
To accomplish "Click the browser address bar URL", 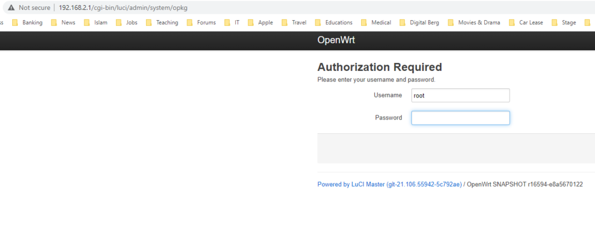I will pyautogui.click(x=123, y=8).
